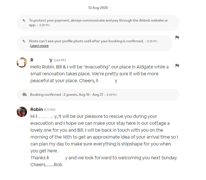Click flag icon next to profile photo notice
The image size is (206, 180).
177,38
